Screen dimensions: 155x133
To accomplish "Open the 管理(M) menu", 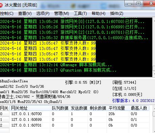I will 62,14.
